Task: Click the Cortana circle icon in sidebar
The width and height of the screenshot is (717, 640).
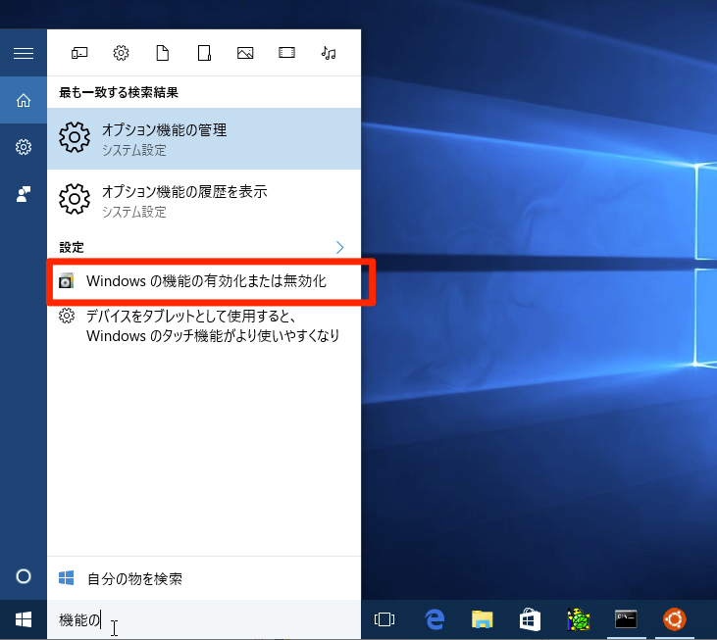Action: (x=24, y=576)
